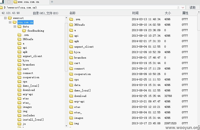200x130 pixels.
Task: Click etao_ folder icon in file list
Action: pyautogui.click(x=71, y=112)
